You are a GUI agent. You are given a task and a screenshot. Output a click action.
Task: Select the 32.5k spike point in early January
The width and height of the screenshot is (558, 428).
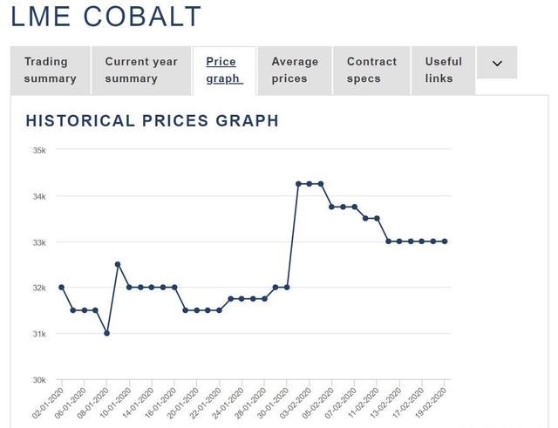click(118, 264)
